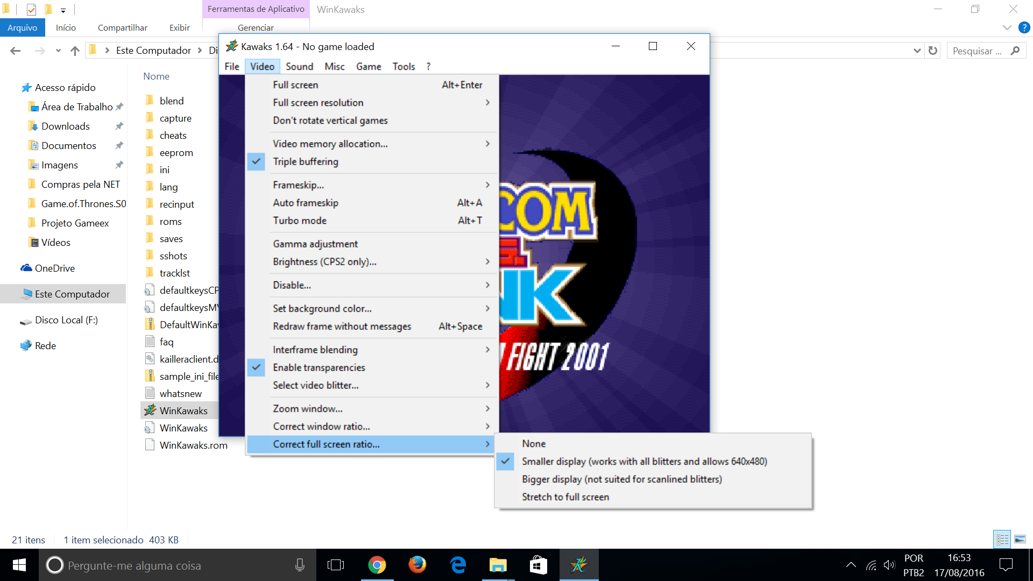This screenshot has height=581, width=1033.
Task: Open the roms folder
Action: point(170,221)
